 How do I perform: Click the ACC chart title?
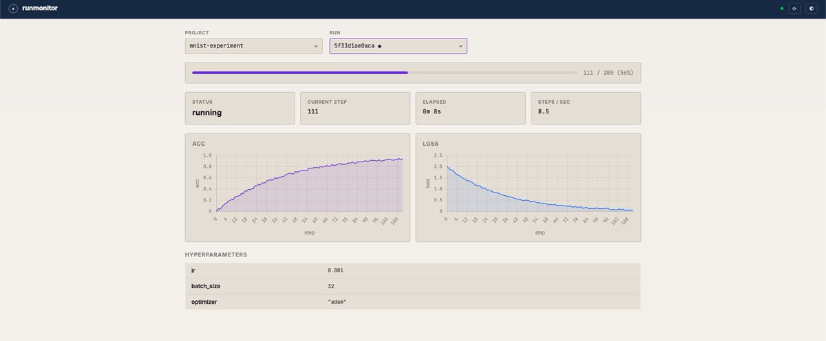point(198,144)
